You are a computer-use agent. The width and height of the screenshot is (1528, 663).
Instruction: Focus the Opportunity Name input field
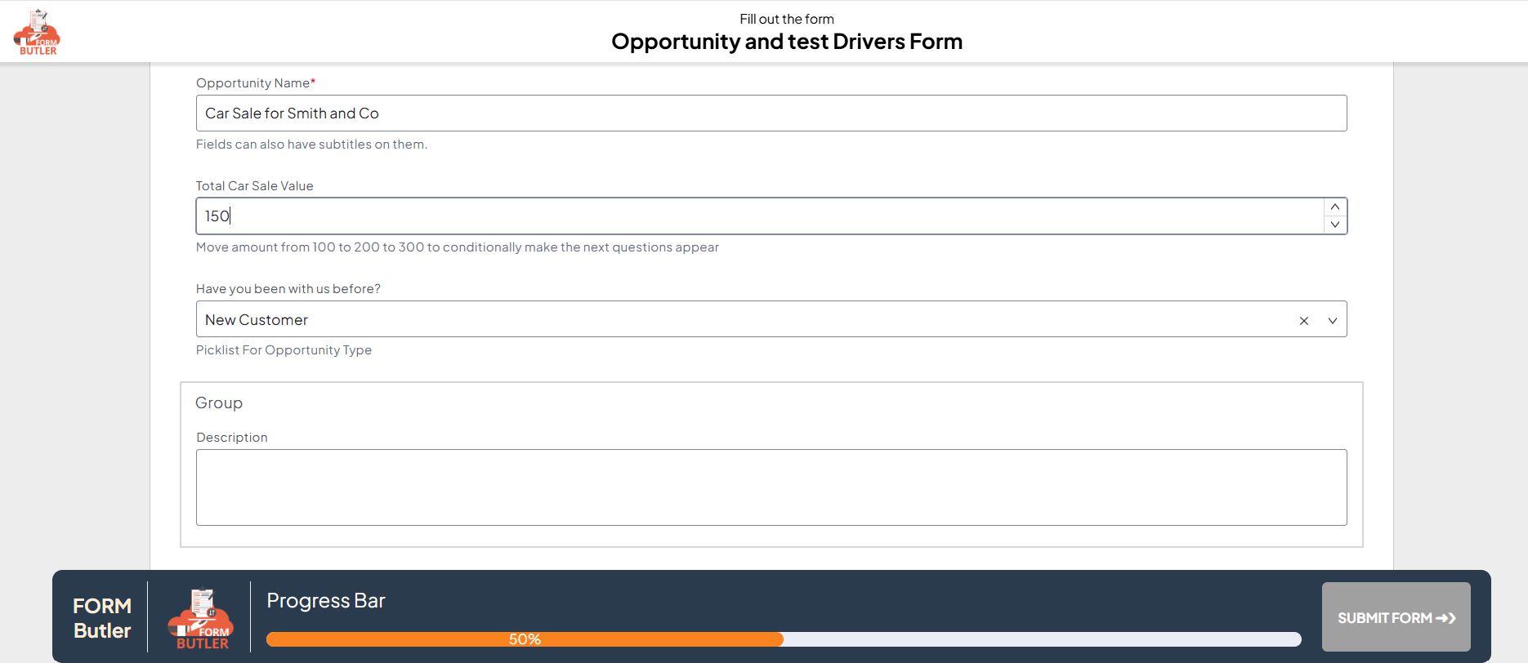(771, 113)
